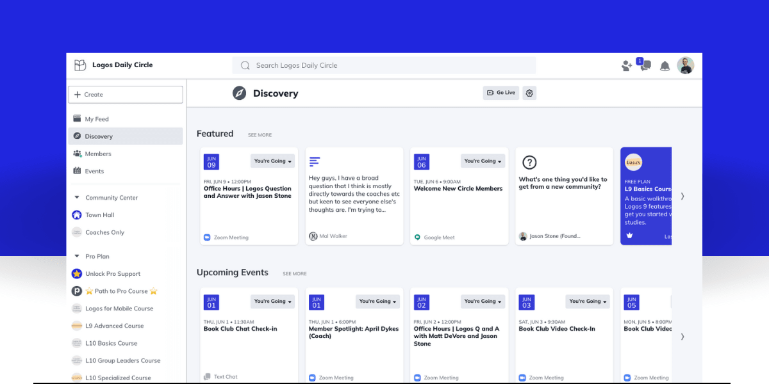Image resolution: width=769 pixels, height=384 pixels.
Task: Open My Feed in sidebar
Action: point(126,119)
